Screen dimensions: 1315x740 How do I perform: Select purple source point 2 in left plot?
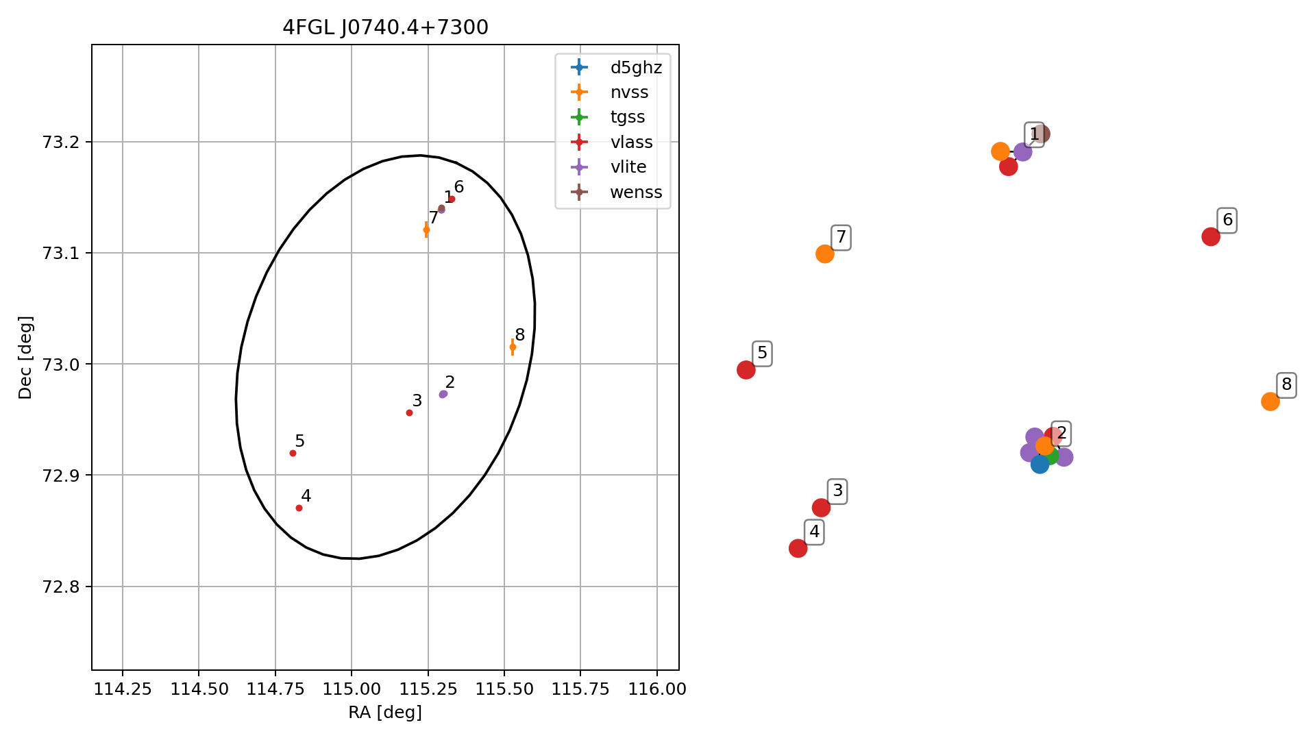[x=443, y=394]
